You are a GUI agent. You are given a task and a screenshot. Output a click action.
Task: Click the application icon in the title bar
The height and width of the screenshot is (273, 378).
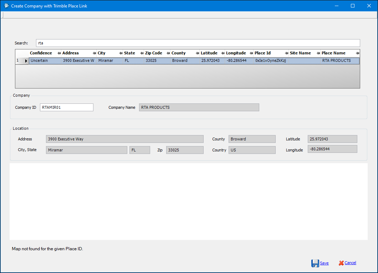pyautogui.click(x=6, y=6)
